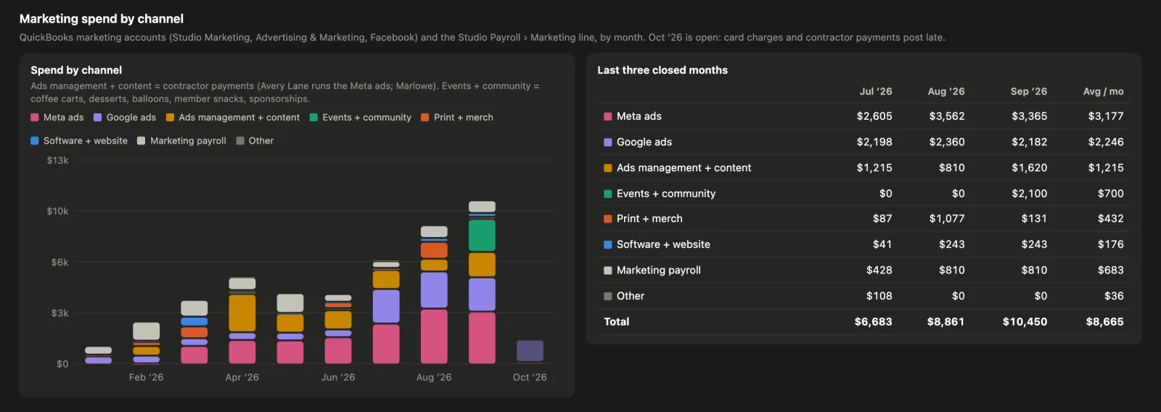
Task: Click Print + merch Aug value $1,077
Action: pos(947,218)
